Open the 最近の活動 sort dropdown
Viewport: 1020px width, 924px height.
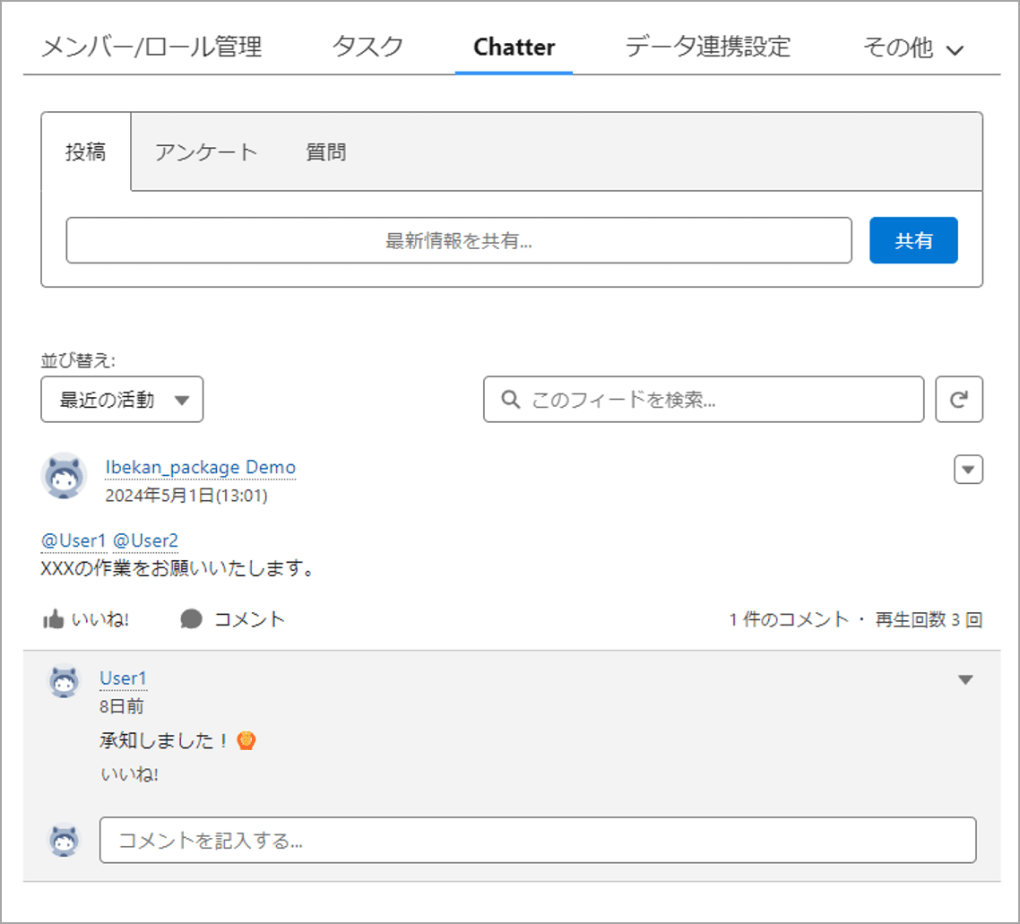(122, 400)
